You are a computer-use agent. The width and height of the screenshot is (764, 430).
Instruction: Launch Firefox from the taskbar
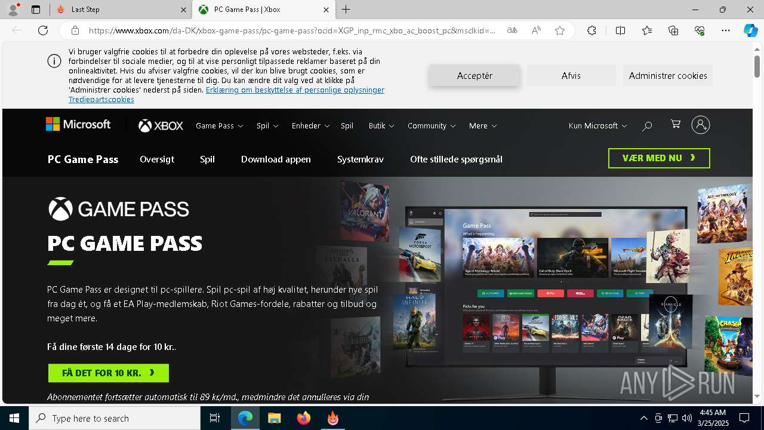click(x=303, y=418)
